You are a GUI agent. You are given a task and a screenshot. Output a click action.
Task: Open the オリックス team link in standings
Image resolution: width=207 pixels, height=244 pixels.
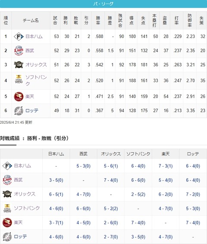[x=36, y=65]
